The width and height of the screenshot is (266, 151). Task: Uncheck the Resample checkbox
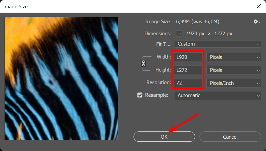pyautogui.click(x=140, y=95)
